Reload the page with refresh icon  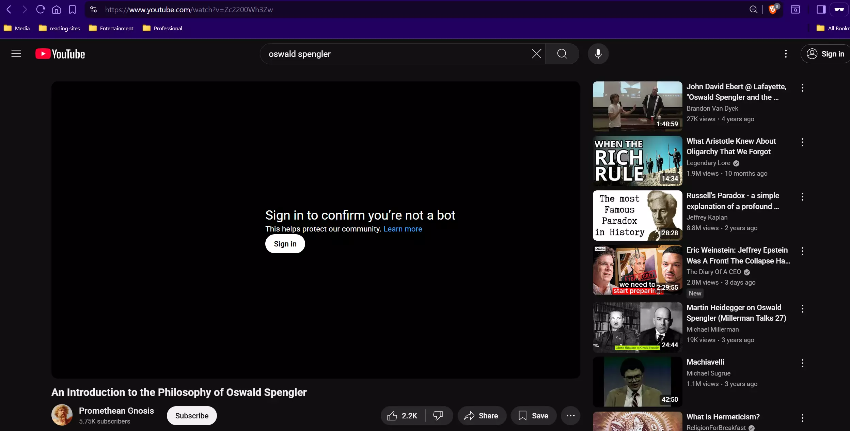(x=41, y=10)
